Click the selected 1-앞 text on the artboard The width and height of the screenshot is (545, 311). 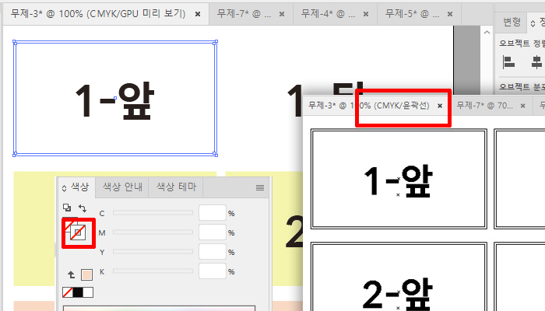[x=114, y=100]
